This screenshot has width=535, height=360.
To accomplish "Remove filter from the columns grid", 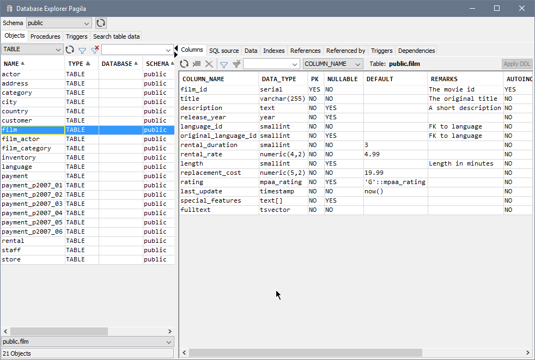I will [236, 64].
